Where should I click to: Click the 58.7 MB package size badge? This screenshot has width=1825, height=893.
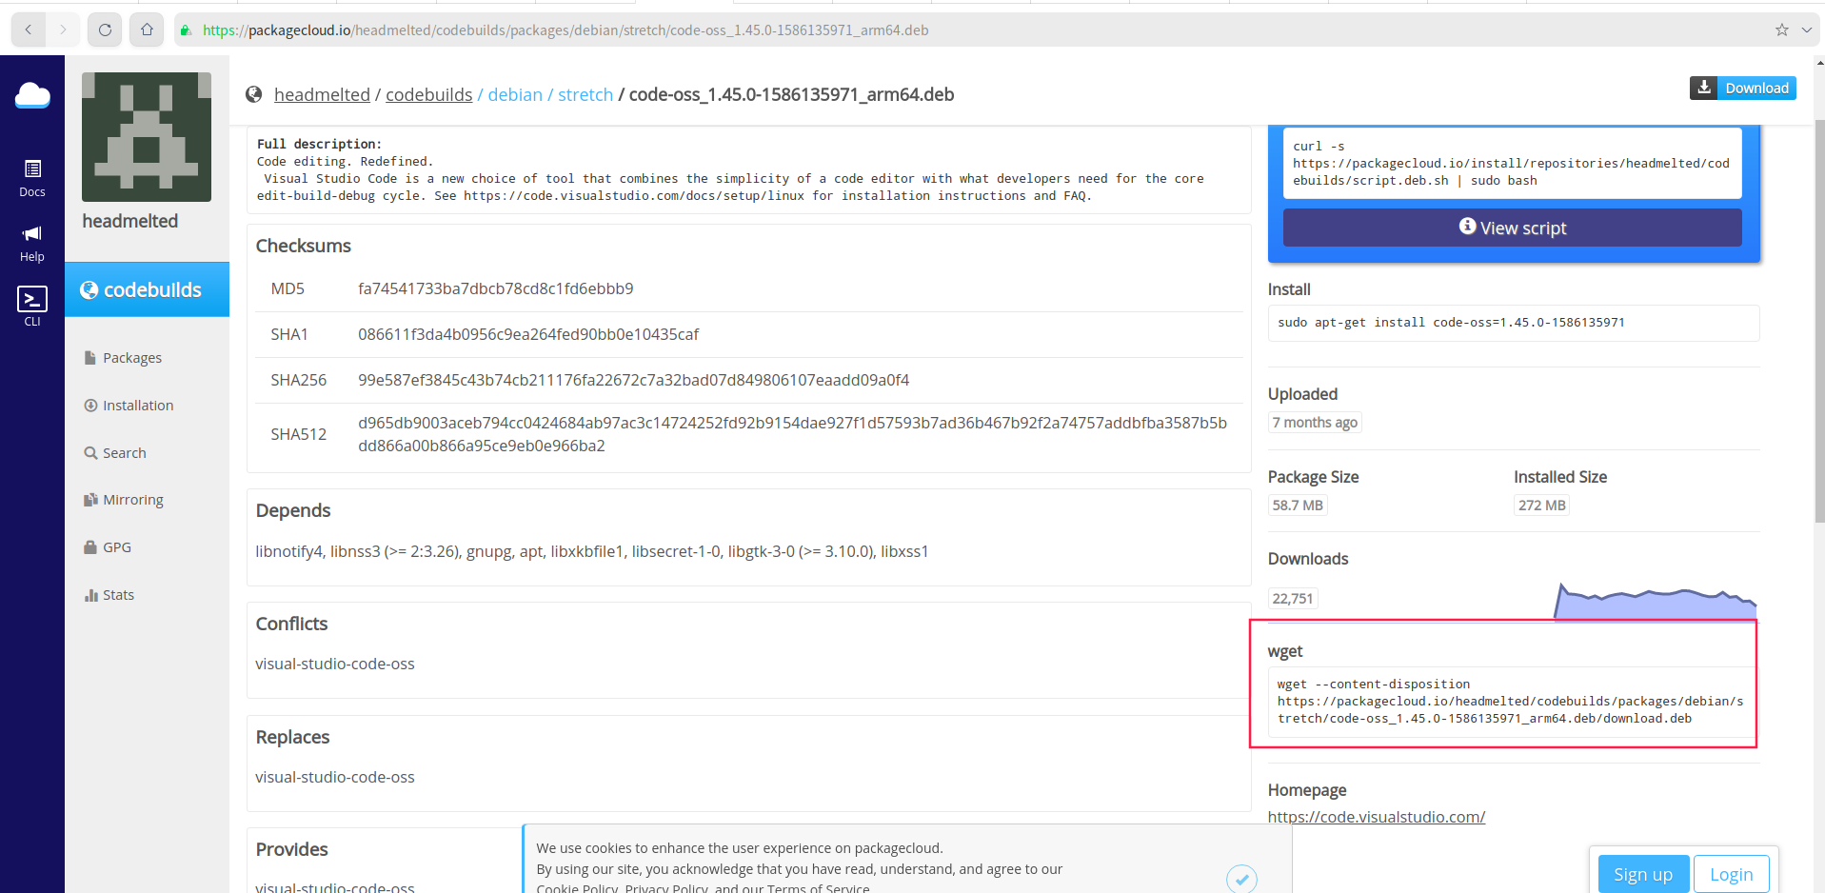click(1298, 506)
